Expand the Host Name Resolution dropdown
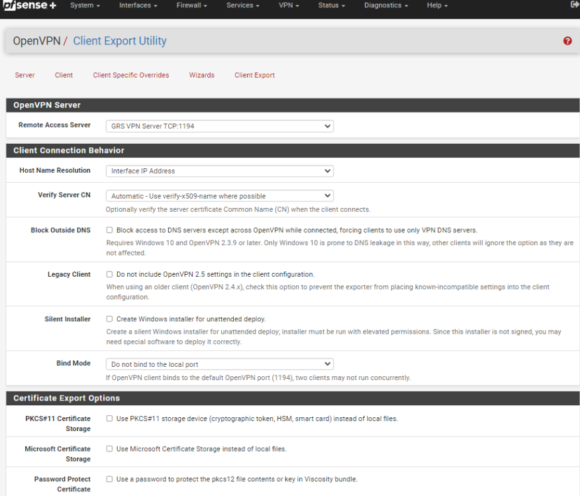This screenshot has height=496, width=580. pyautogui.click(x=220, y=171)
